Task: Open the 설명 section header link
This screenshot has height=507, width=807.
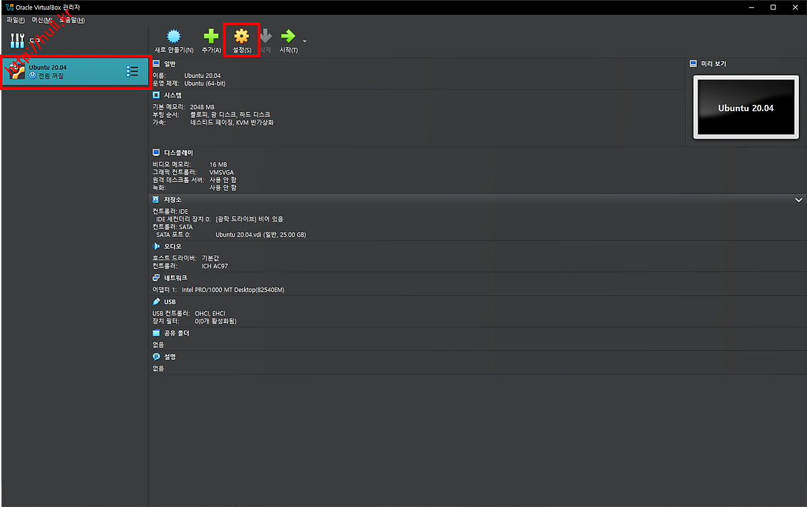Action: (x=169, y=357)
